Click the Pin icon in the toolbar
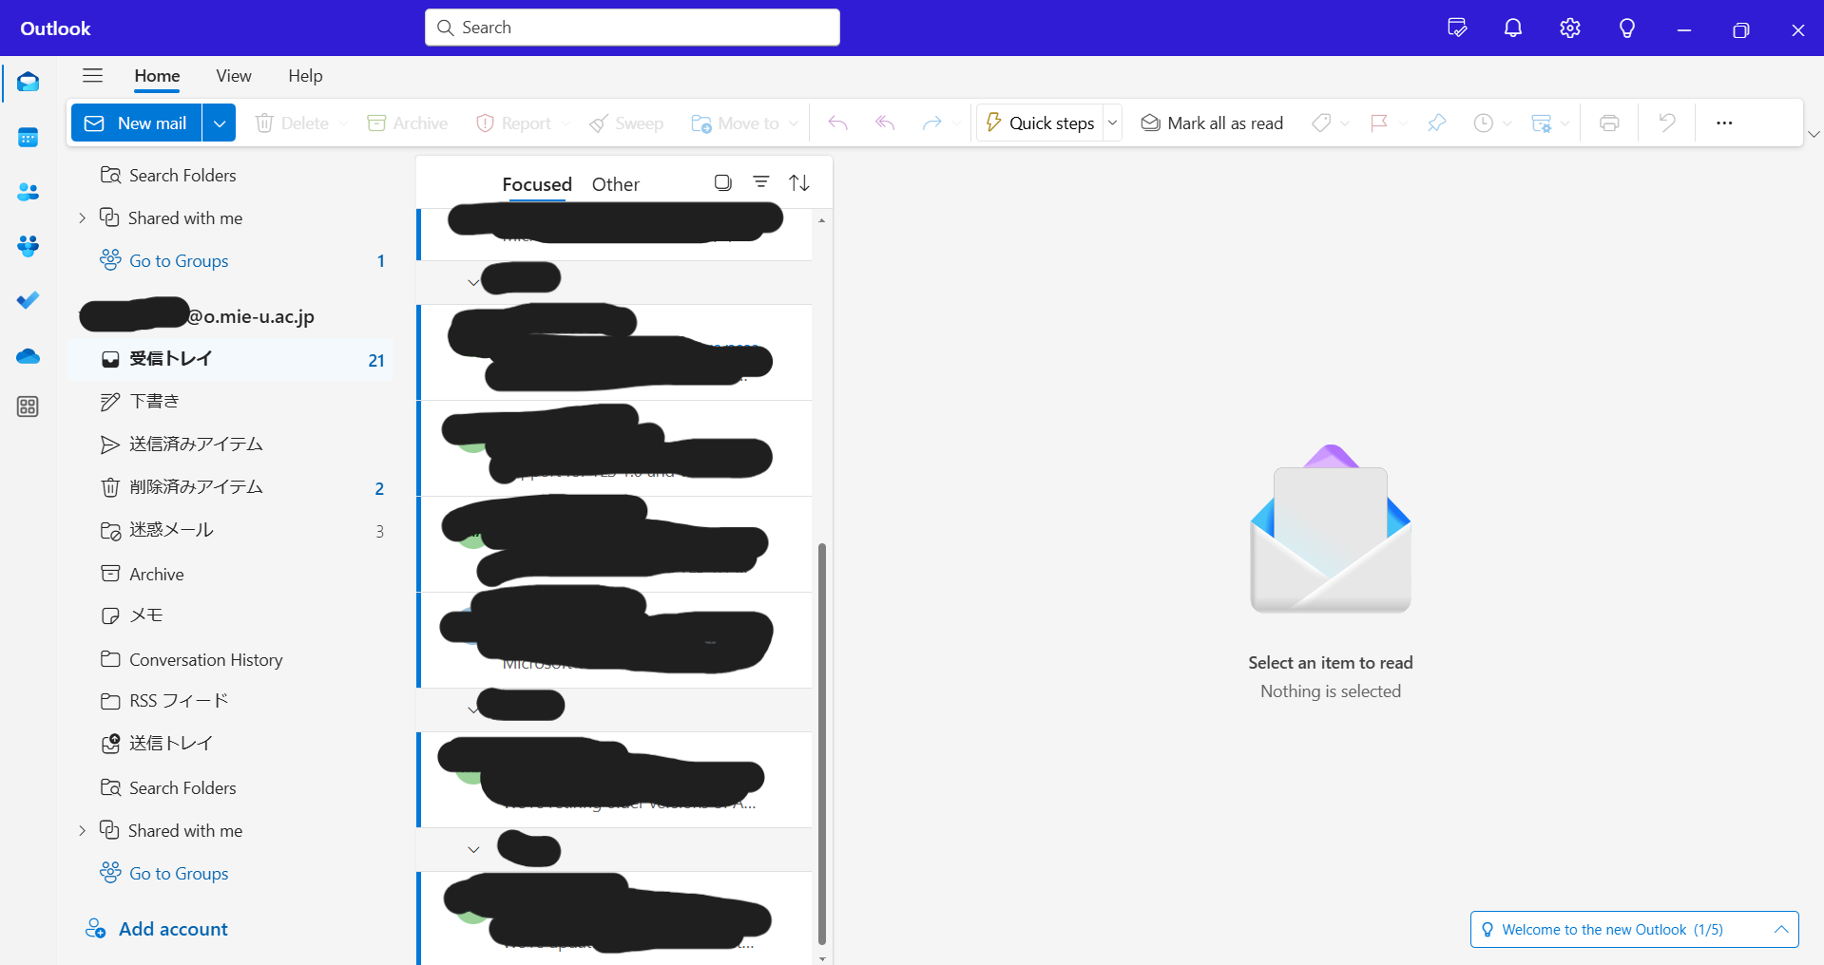The width and height of the screenshot is (1824, 965). tap(1436, 123)
